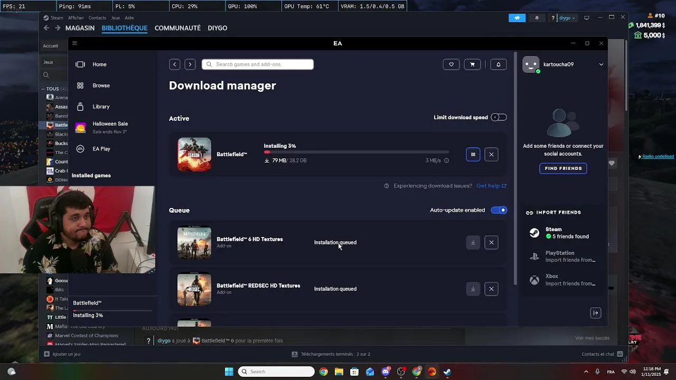Open EA notifications bell

(498, 64)
